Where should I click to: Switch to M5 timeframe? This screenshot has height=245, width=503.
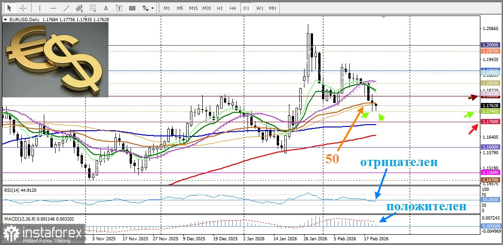pos(180,8)
